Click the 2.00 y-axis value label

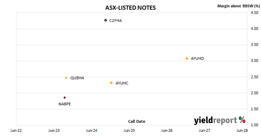coord(255,93)
